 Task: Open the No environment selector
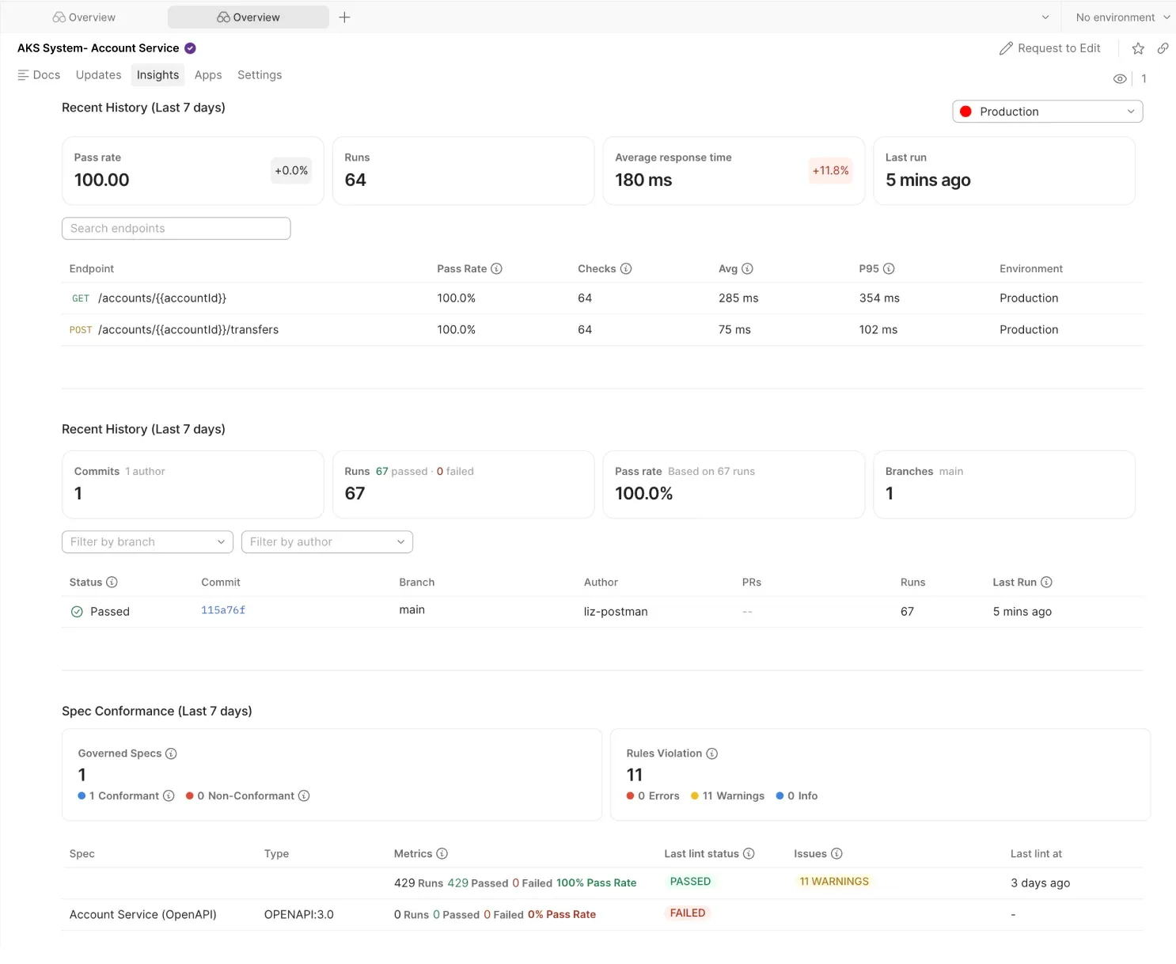click(1121, 17)
